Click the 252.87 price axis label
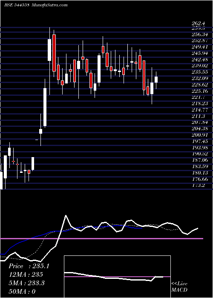This screenshot has width=213, height=298. coord(200,41)
